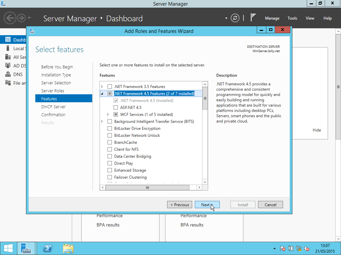
Task: Expand Background Intelligent Transfer Service node
Action: 102,122
